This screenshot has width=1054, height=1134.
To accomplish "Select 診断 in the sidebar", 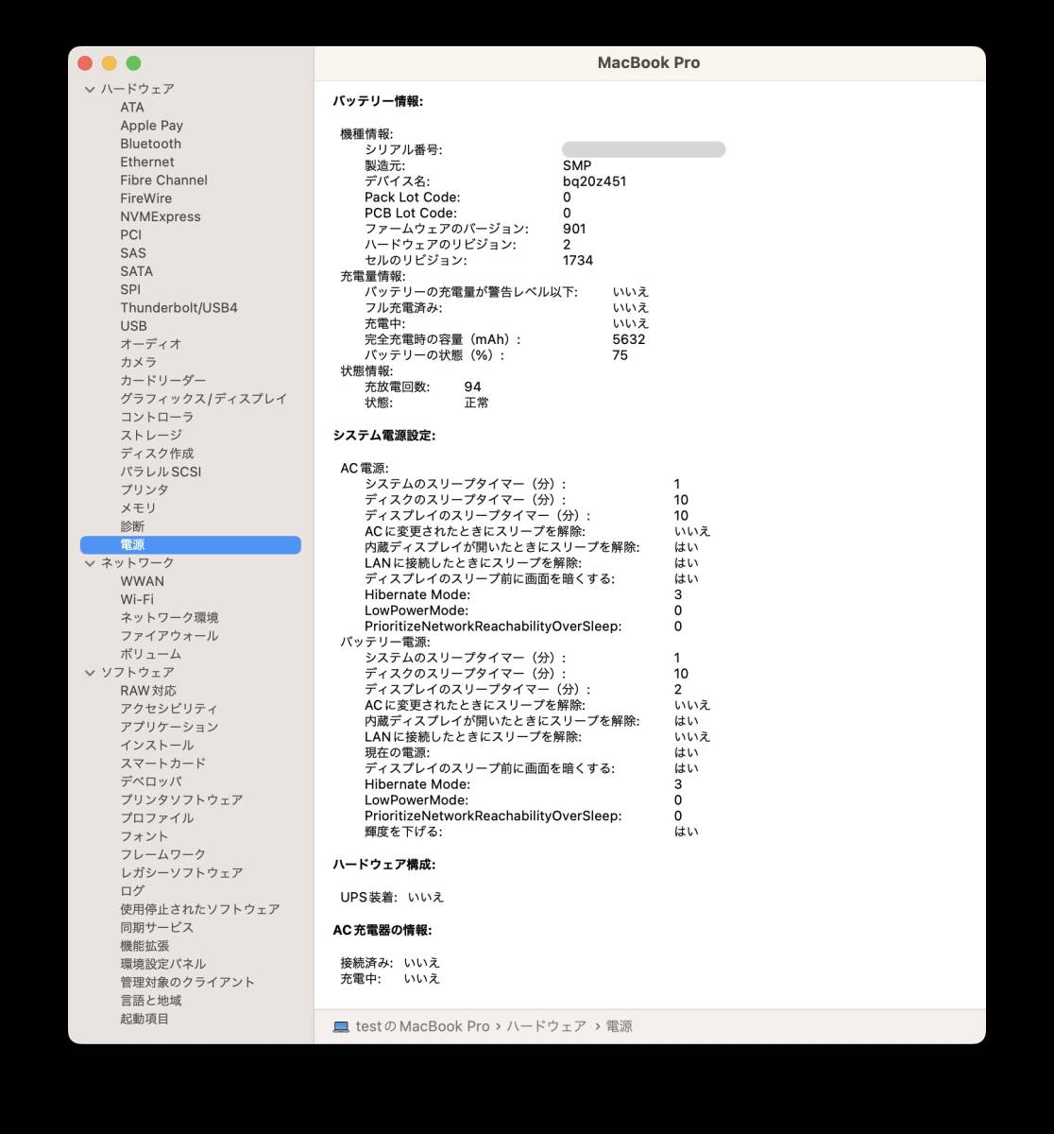I will tap(130, 525).
